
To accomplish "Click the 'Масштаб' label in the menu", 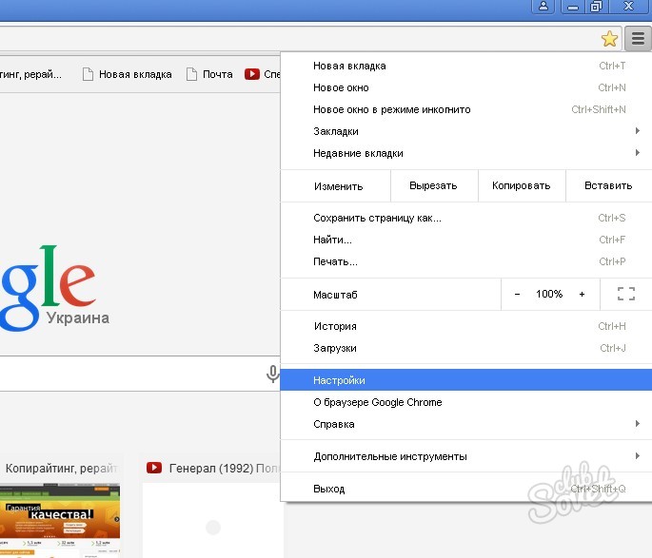I will (x=335, y=295).
